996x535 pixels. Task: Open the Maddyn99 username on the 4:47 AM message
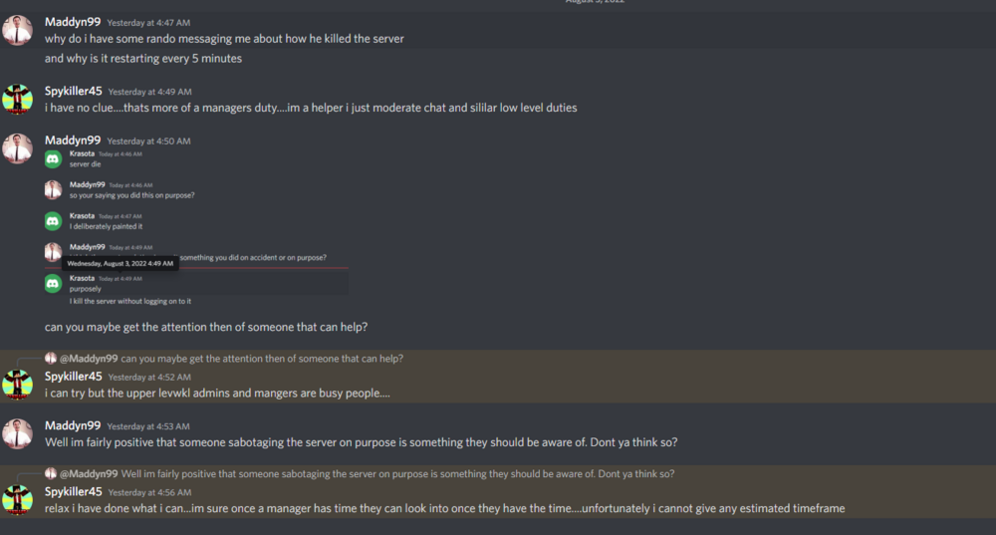(x=73, y=22)
